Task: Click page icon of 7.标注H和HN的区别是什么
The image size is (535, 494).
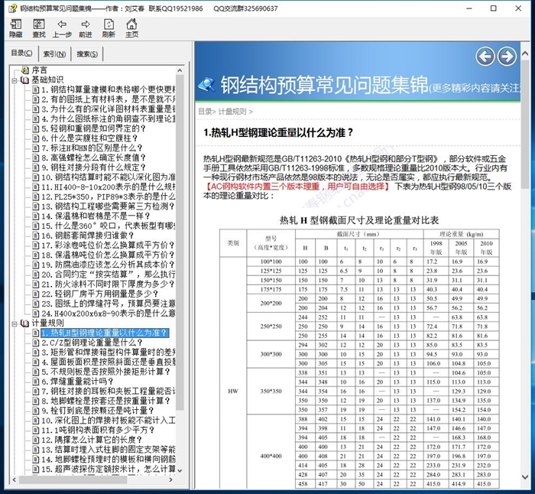Action: coord(36,148)
